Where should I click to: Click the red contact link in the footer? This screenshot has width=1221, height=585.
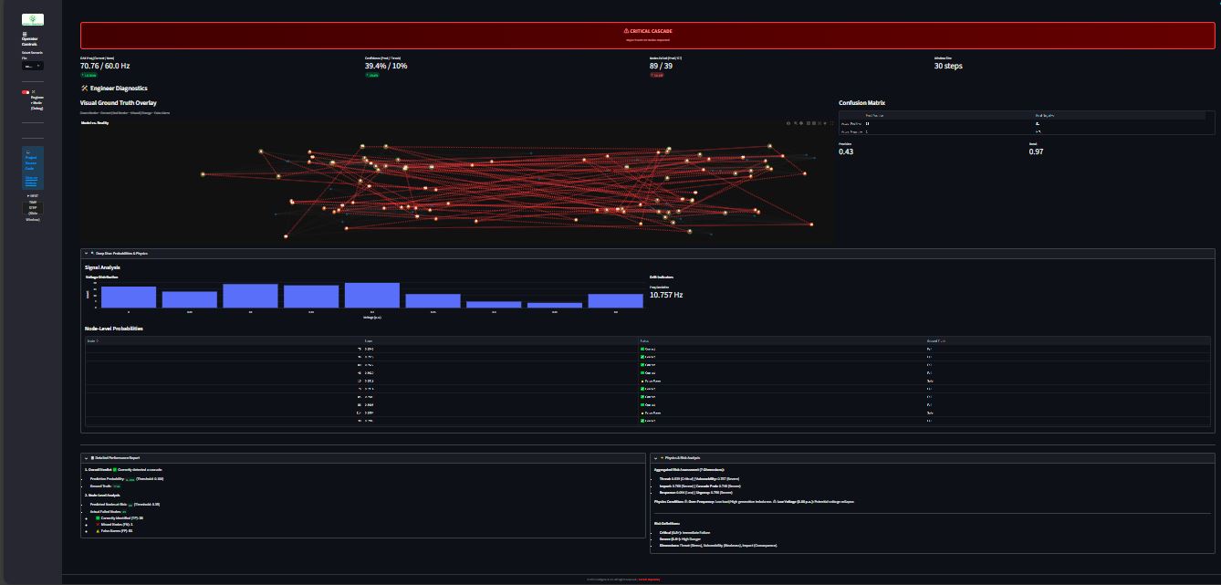[648, 580]
